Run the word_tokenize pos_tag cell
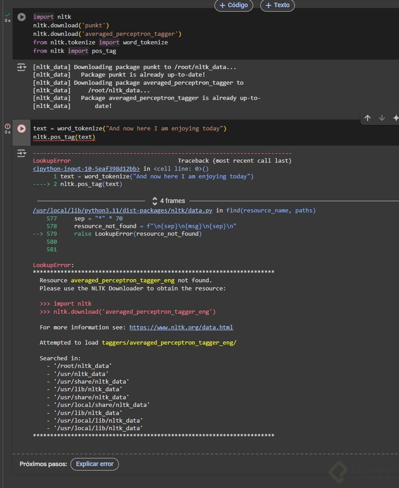This screenshot has width=399, height=488. [22, 129]
